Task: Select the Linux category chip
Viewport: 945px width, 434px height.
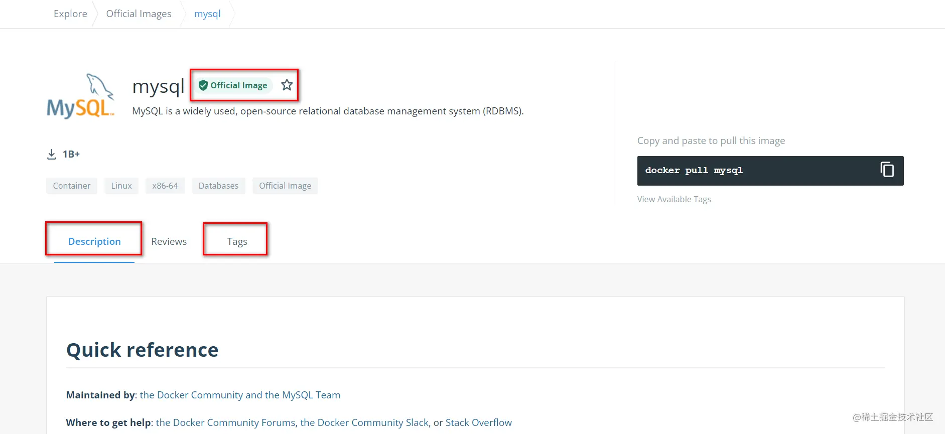Action: point(121,186)
